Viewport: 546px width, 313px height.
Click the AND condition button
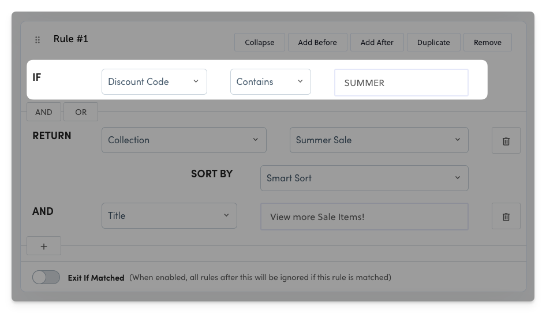point(44,112)
